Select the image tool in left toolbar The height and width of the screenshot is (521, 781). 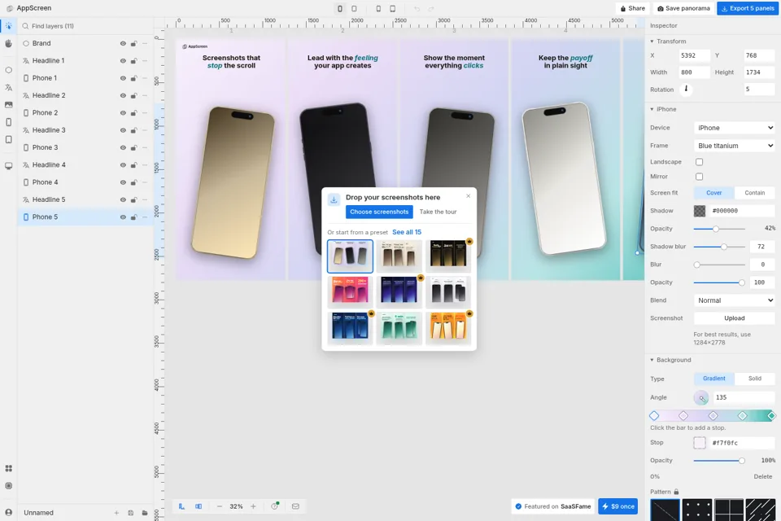pos(8,105)
